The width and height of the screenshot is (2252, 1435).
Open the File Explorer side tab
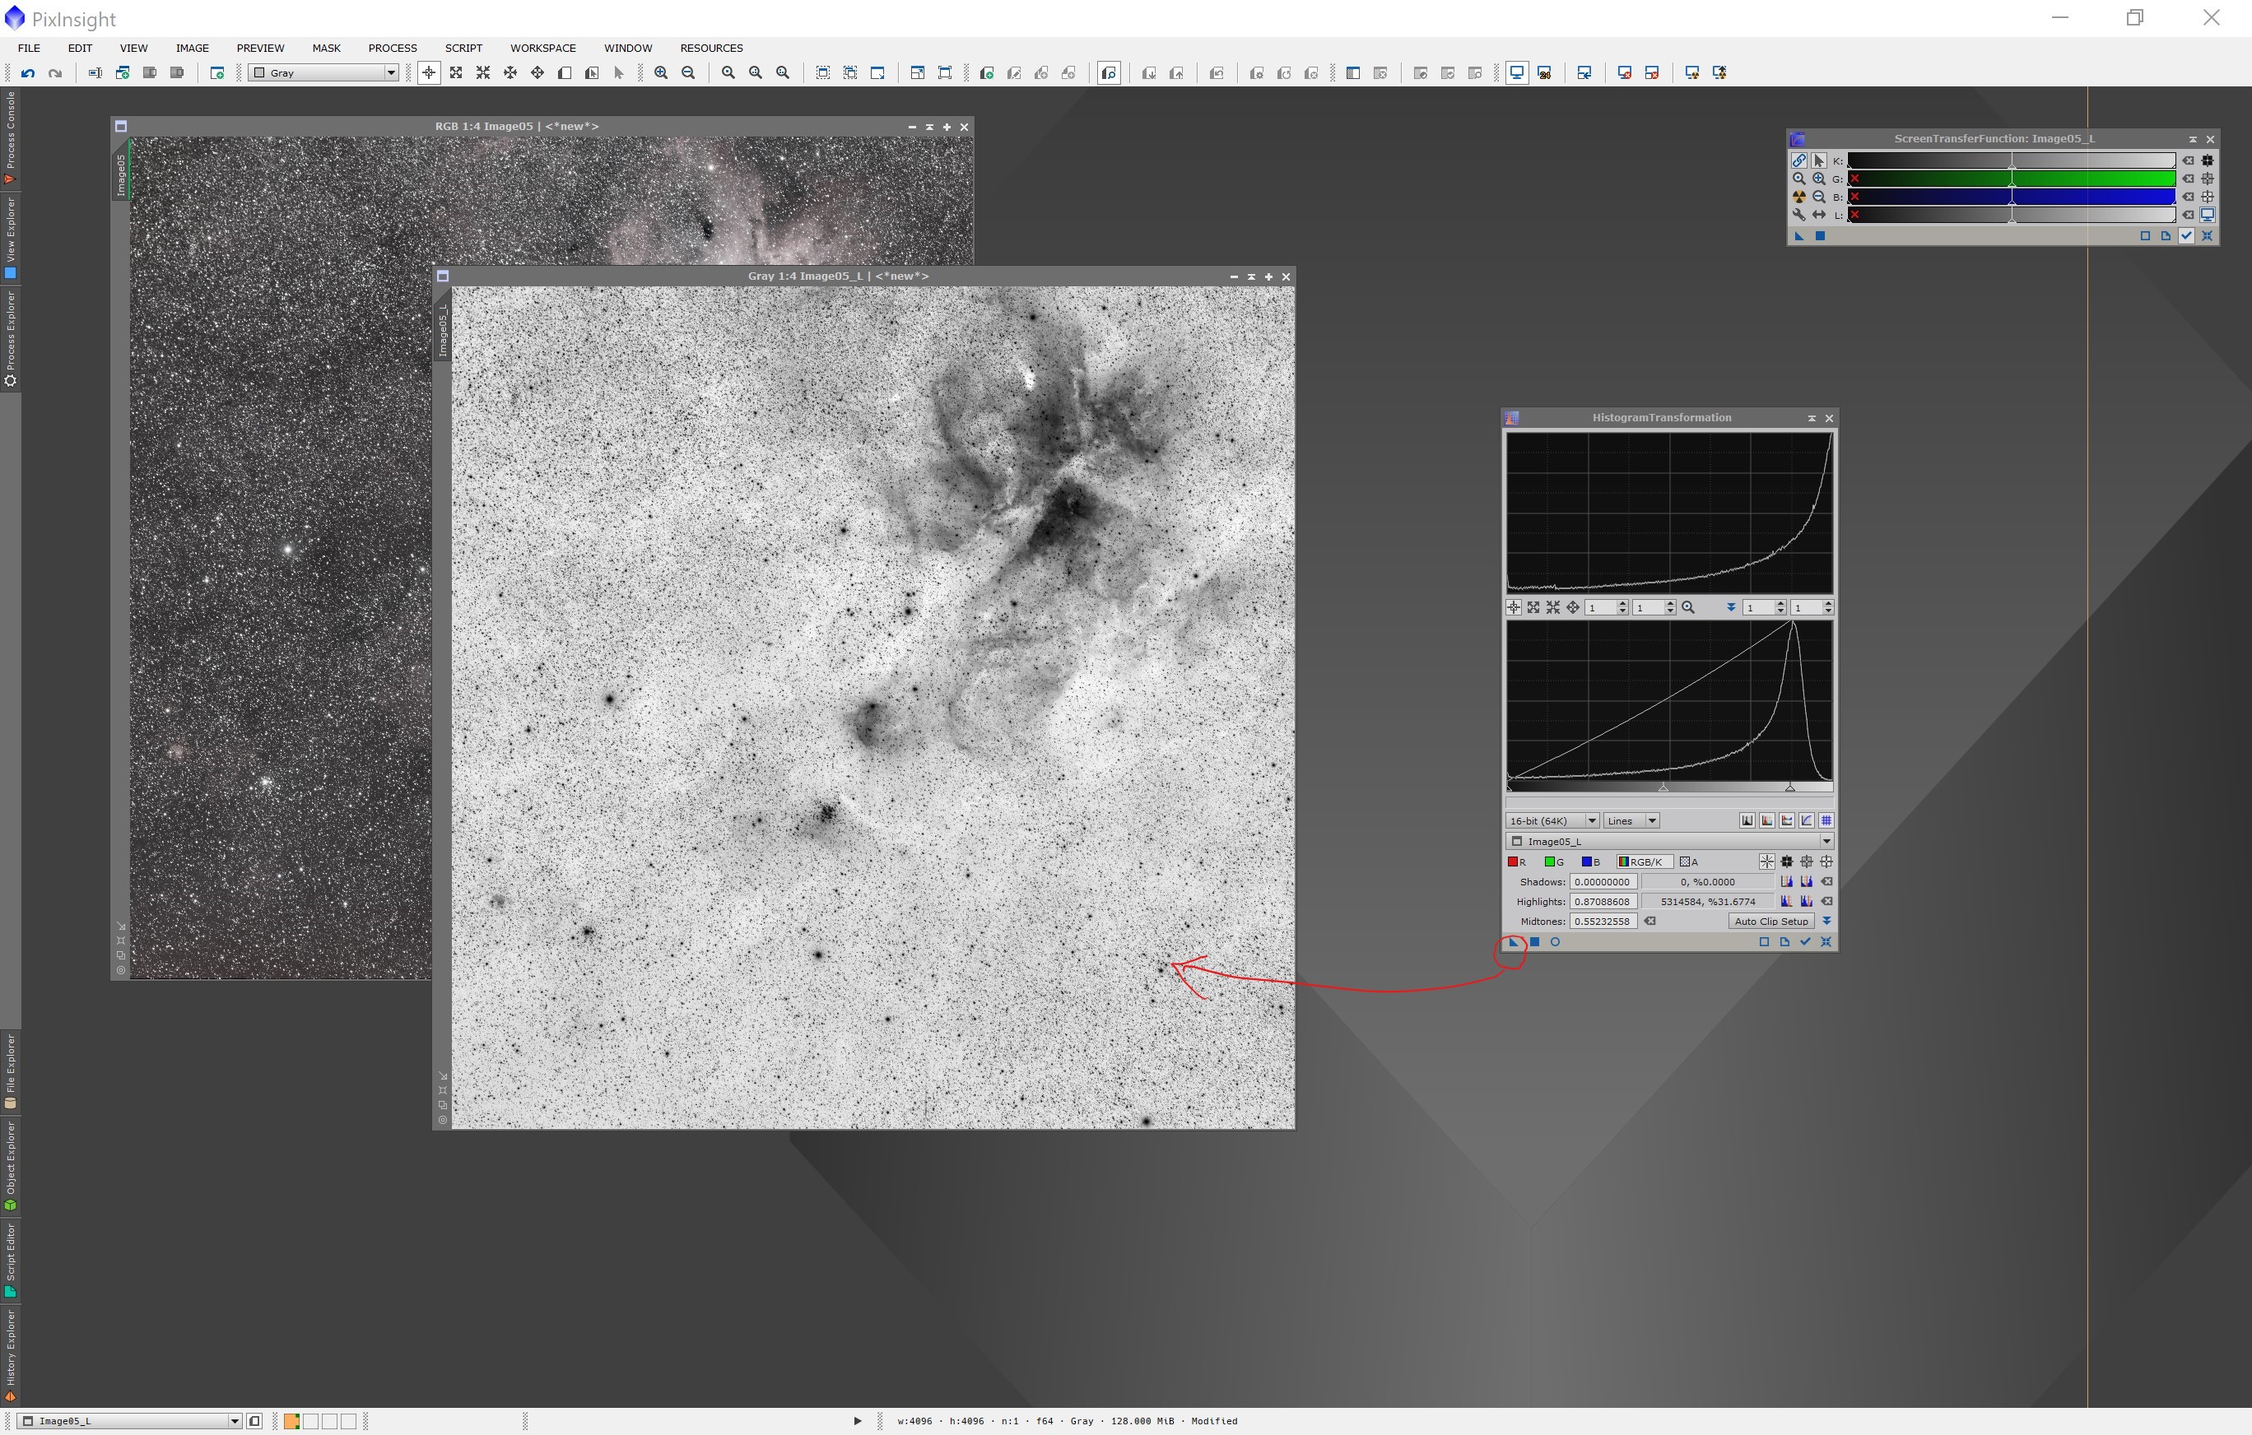coord(10,1071)
